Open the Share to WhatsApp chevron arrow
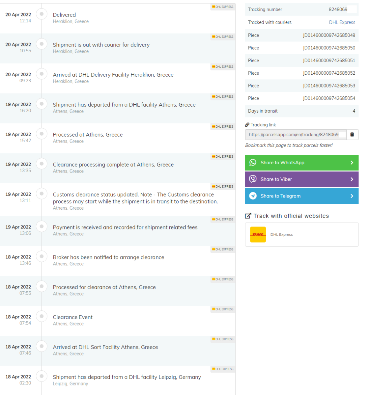Screen dimensions: 370x395 pyautogui.click(x=352, y=163)
